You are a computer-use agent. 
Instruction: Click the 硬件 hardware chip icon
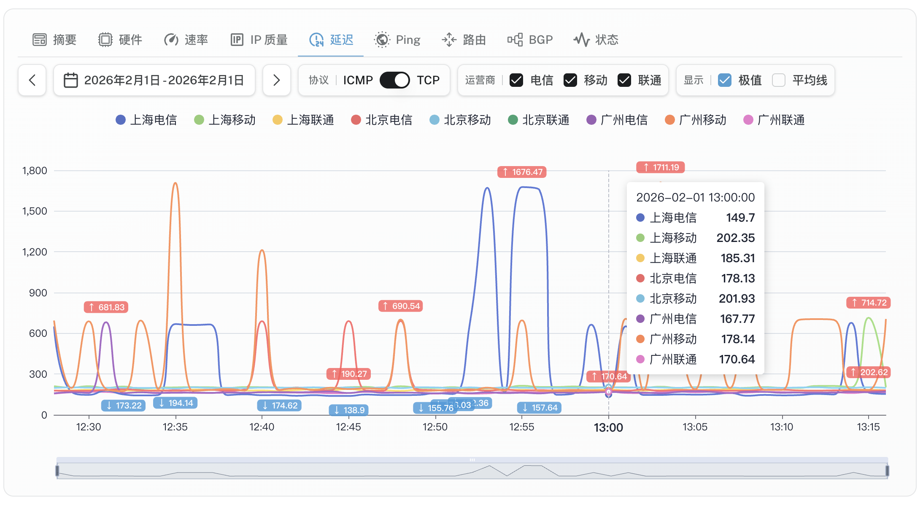point(105,40)
